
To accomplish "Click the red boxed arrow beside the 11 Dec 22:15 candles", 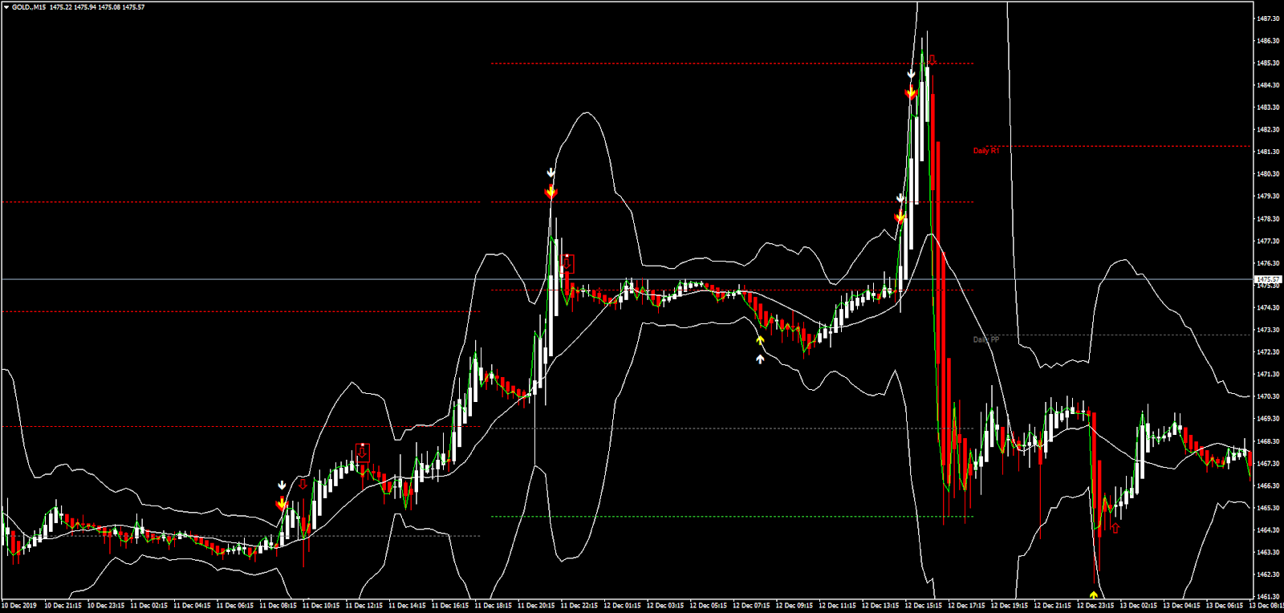I will 568,263.
